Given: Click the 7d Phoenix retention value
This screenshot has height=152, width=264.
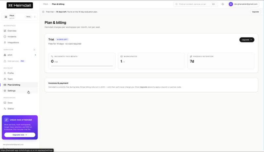Looking at the screenshot, I should pos(192,61).
